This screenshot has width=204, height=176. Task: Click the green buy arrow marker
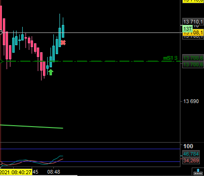(x=51, y=72)
